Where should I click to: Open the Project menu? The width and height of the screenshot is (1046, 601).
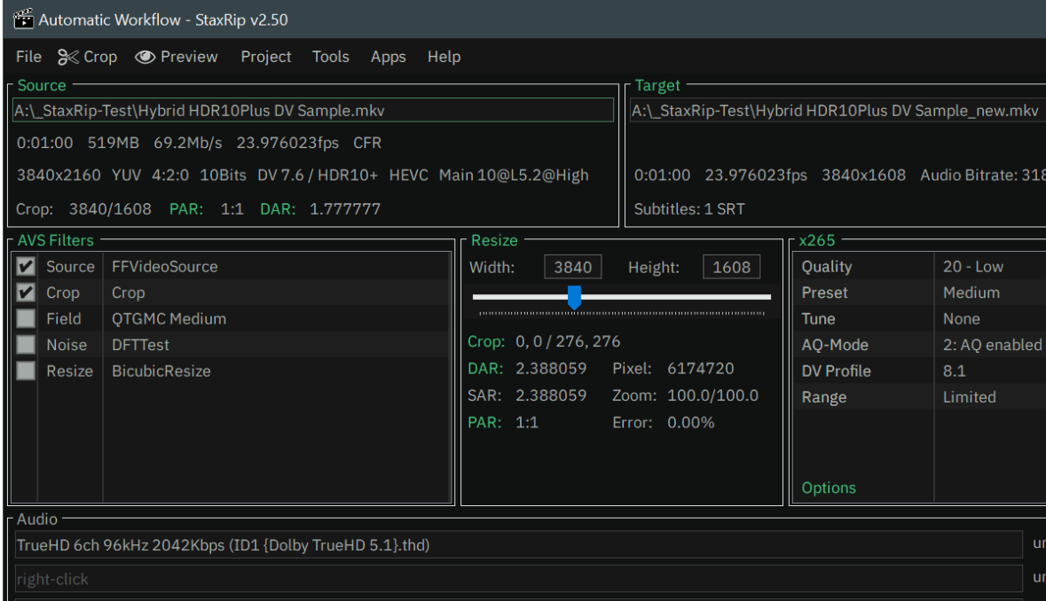tap(265, 57)
